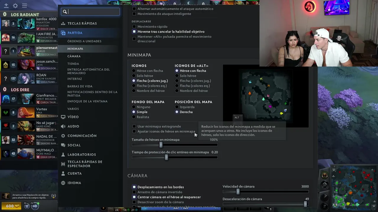Select Nombre del héroe under ICONOS
378x212 pixels.
[x=134, y=91]
